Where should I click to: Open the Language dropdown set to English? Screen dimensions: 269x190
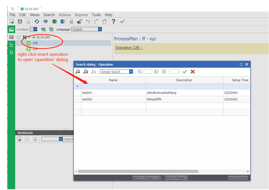100,29
